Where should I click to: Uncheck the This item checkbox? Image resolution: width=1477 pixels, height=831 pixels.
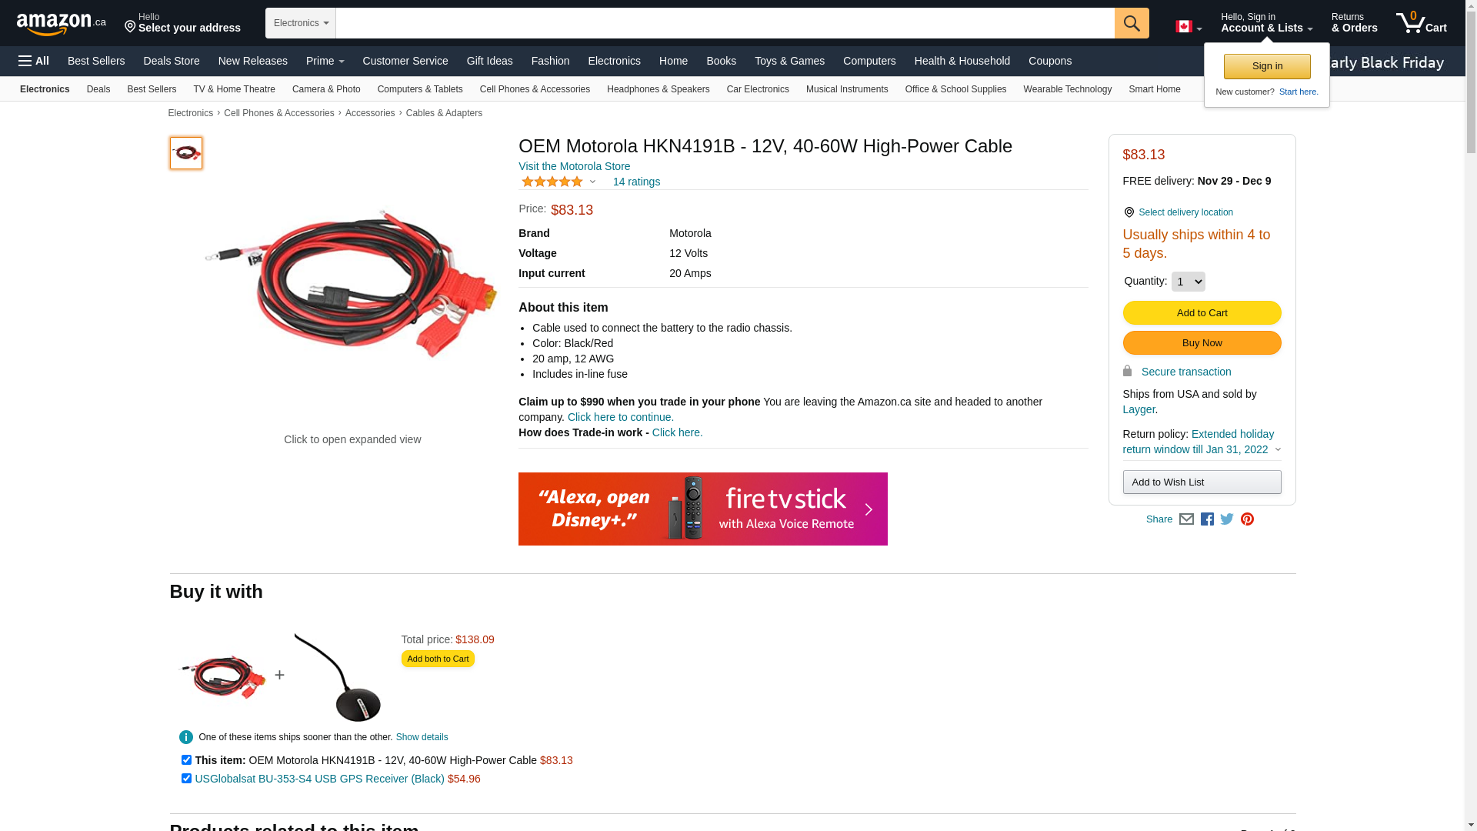pyautogui.click(x=186, y=760)
